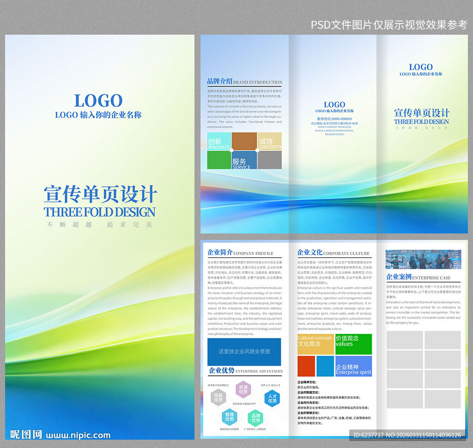Viewport: 473px width, 448px height.
Task: Click the small LOGO on the folded brochure front panel
Action: (x=421, y=67)
